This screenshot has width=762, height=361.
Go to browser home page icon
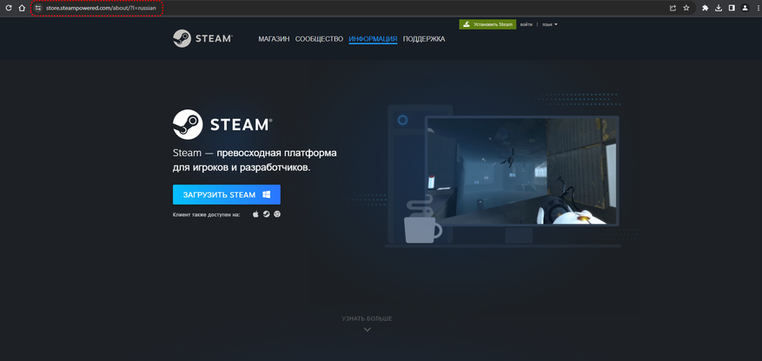[x=22, y=8]
